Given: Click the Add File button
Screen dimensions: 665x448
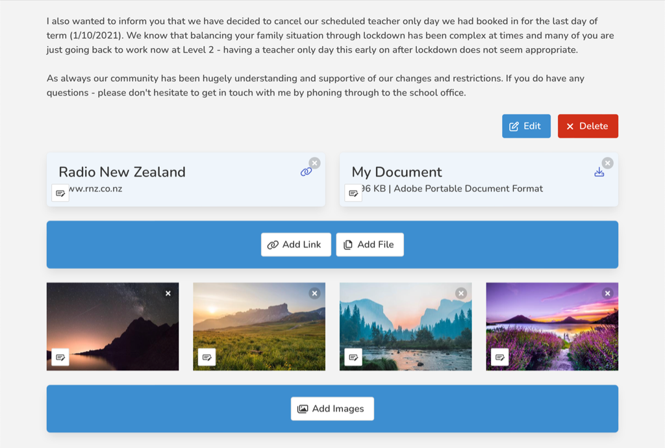Looking at the screenshot, I should tap(370, 245).
